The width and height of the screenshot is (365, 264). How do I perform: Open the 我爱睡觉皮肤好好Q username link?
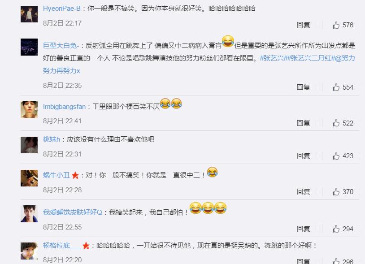72,212
